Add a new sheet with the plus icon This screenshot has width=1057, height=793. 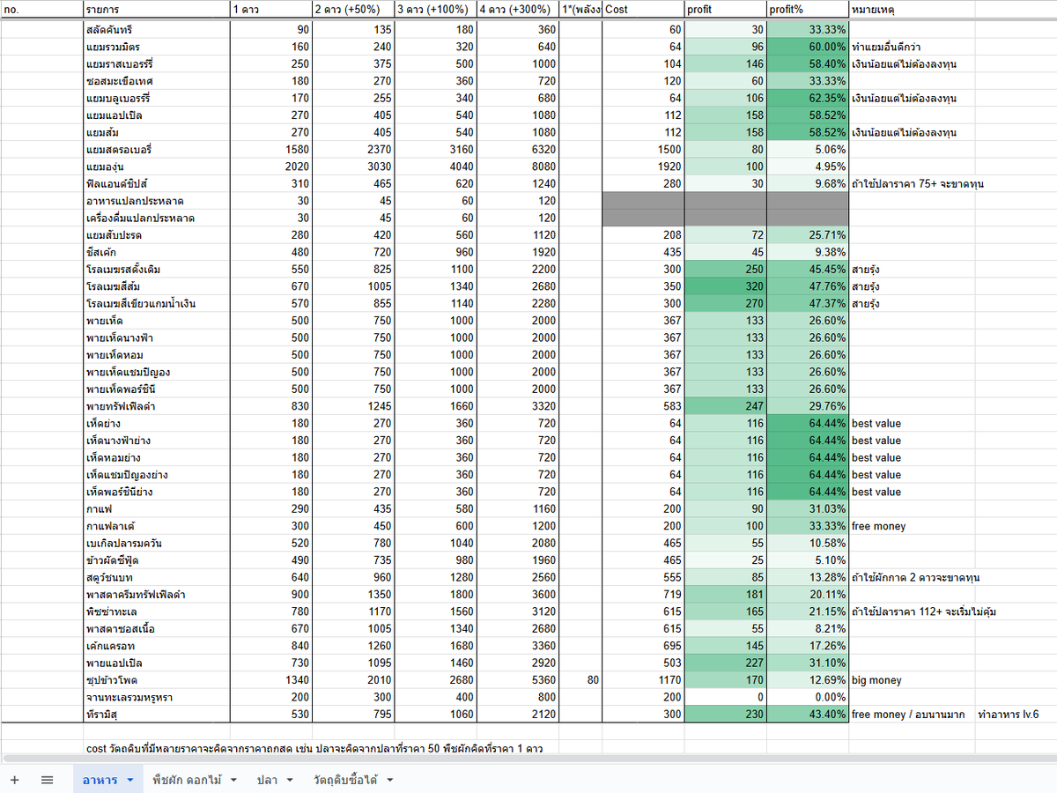pyautogui.click(x=14, y=780)
